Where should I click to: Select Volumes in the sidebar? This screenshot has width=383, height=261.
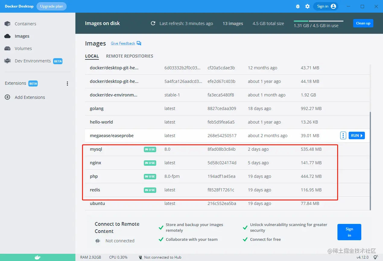(23, 49)
